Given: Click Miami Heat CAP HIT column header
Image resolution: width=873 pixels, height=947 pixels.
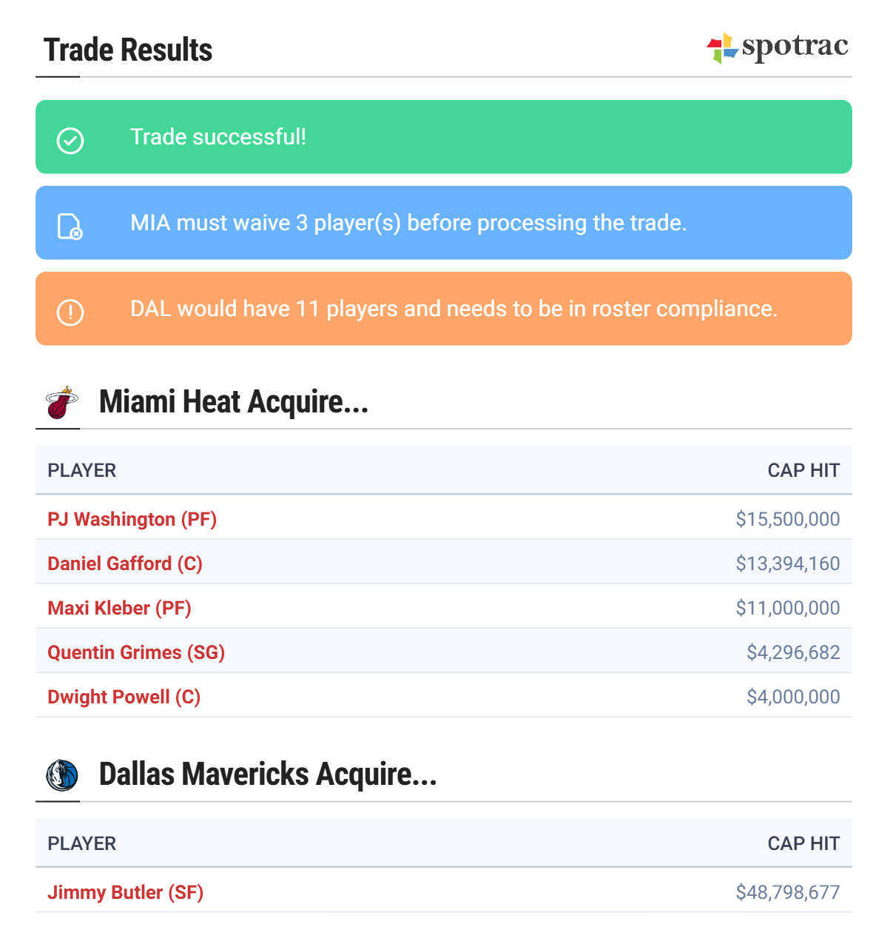Looking at the screenshot, I should 803,470.
